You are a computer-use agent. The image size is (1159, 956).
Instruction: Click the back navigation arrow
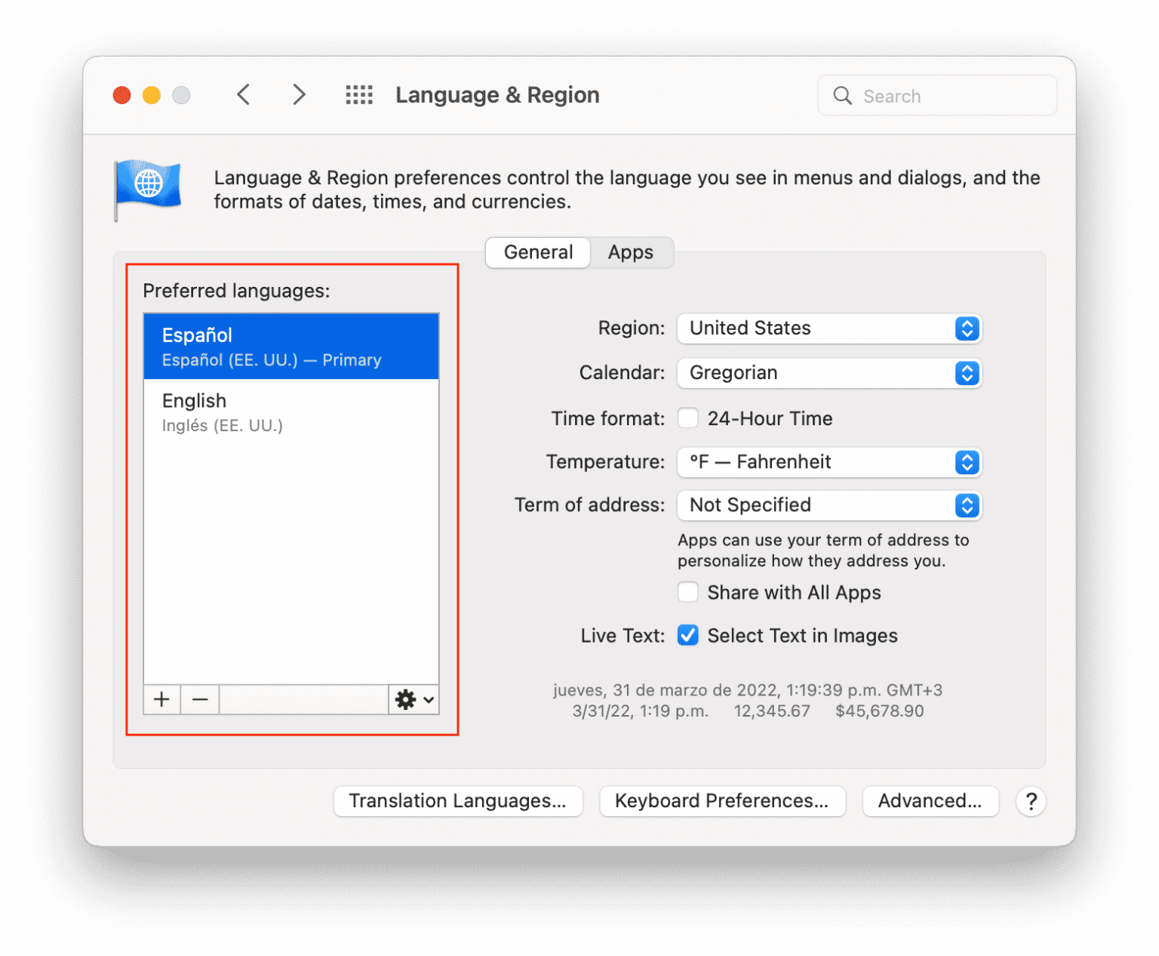(x=243, y=94)
